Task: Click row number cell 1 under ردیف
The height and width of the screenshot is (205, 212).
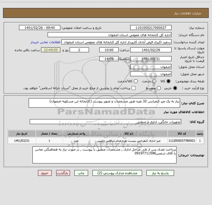Action: [200, 141]
